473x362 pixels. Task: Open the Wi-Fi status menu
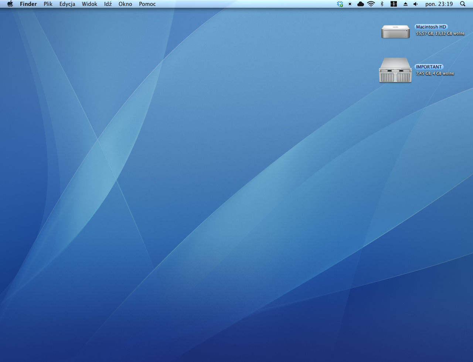pos(371,4)
